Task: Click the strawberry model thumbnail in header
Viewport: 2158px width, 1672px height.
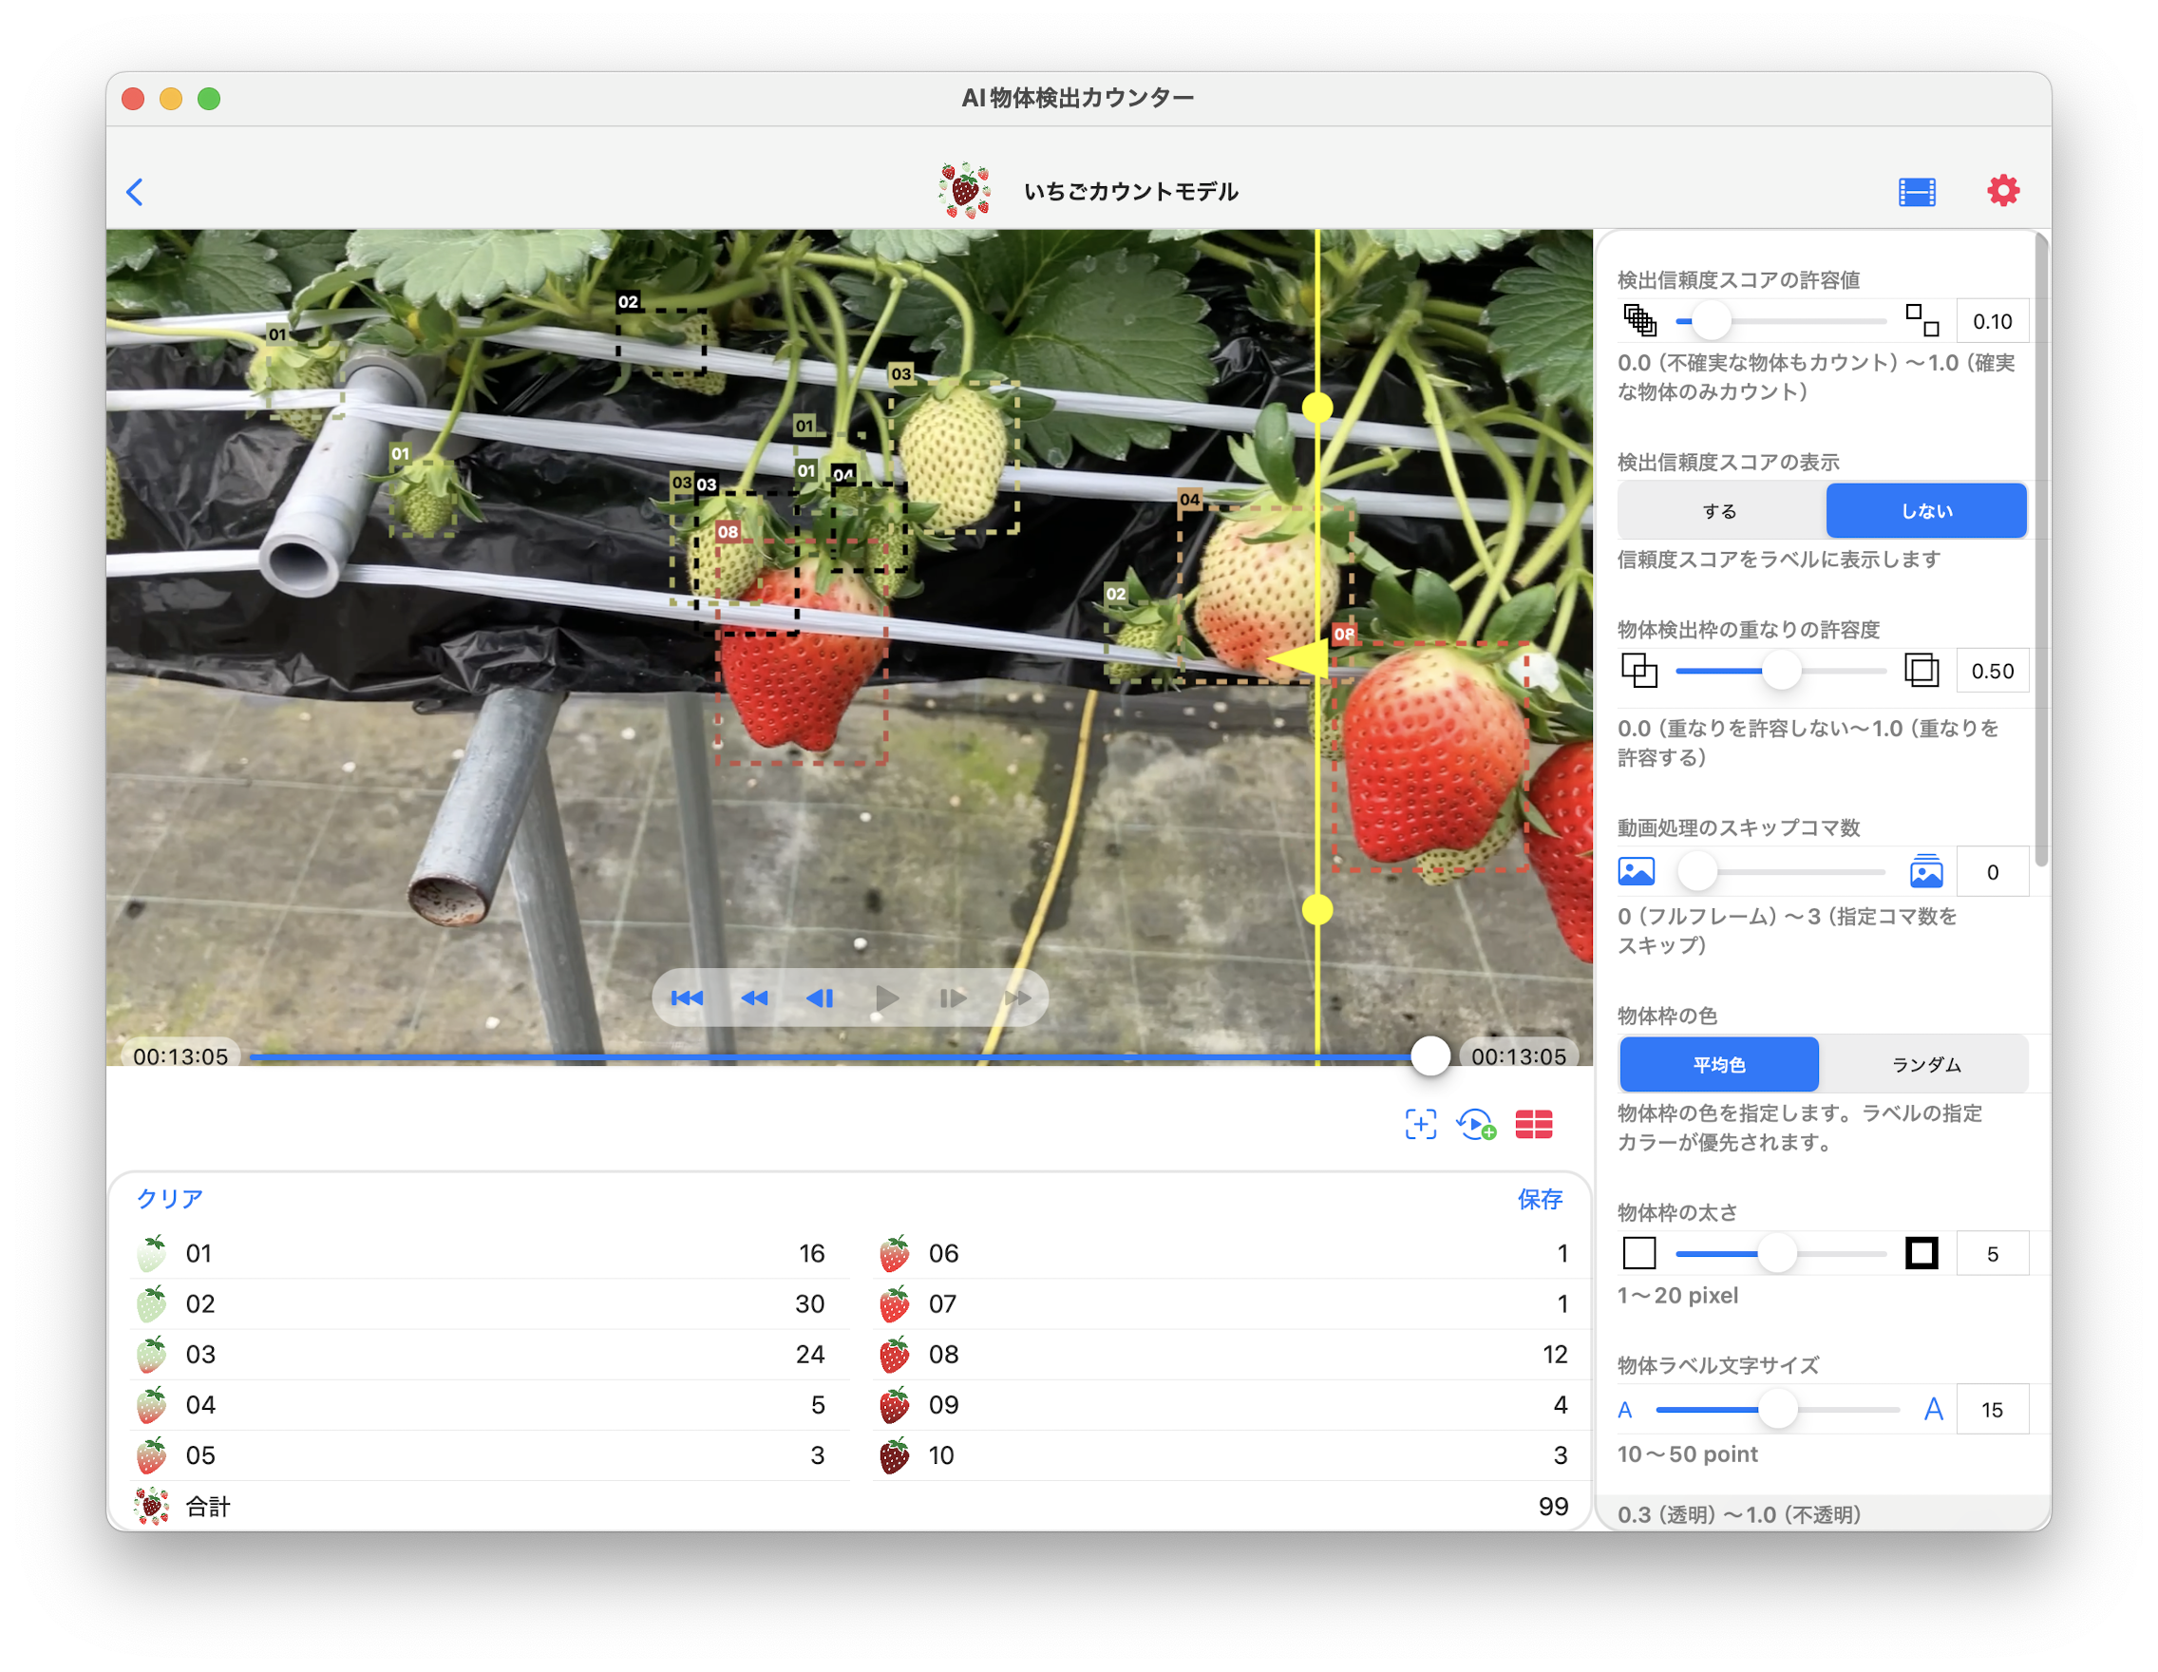Action: pos(964,190)
